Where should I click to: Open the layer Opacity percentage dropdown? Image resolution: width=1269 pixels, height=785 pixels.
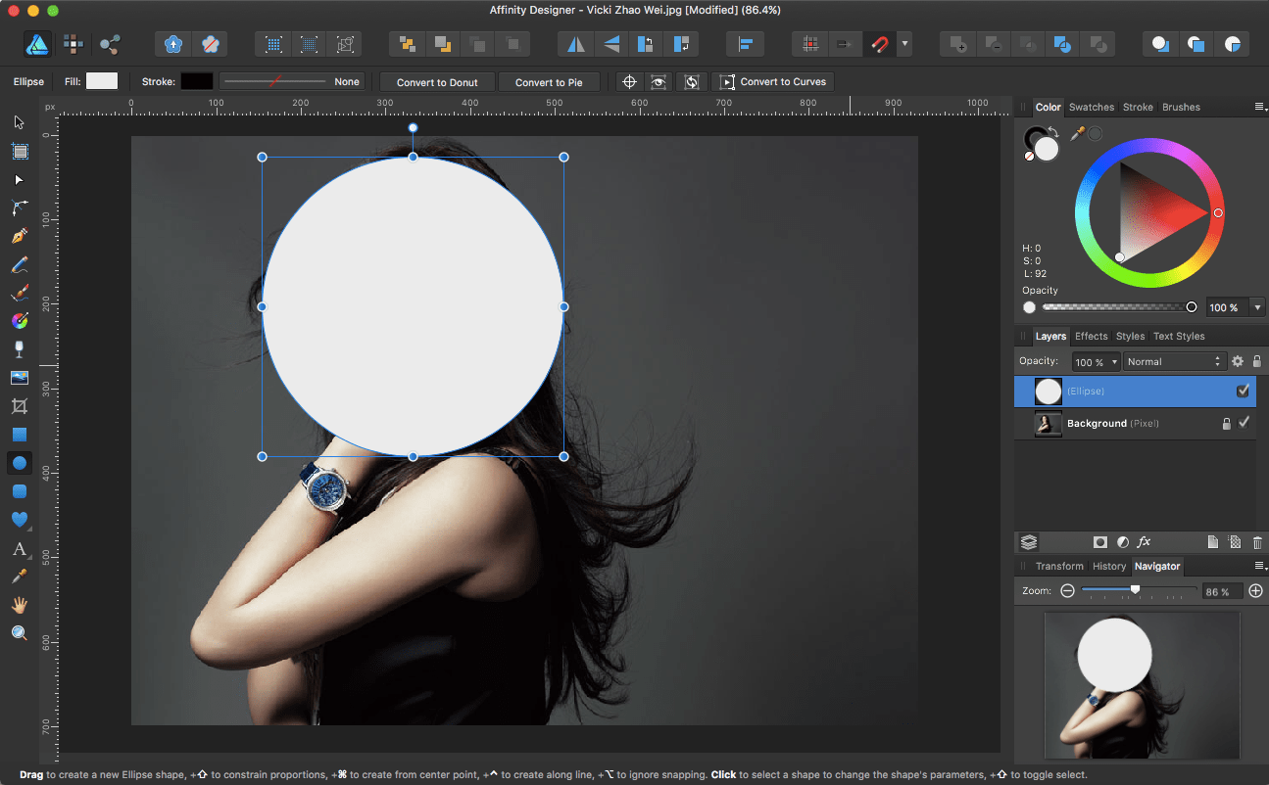[x=1095, y=360]
